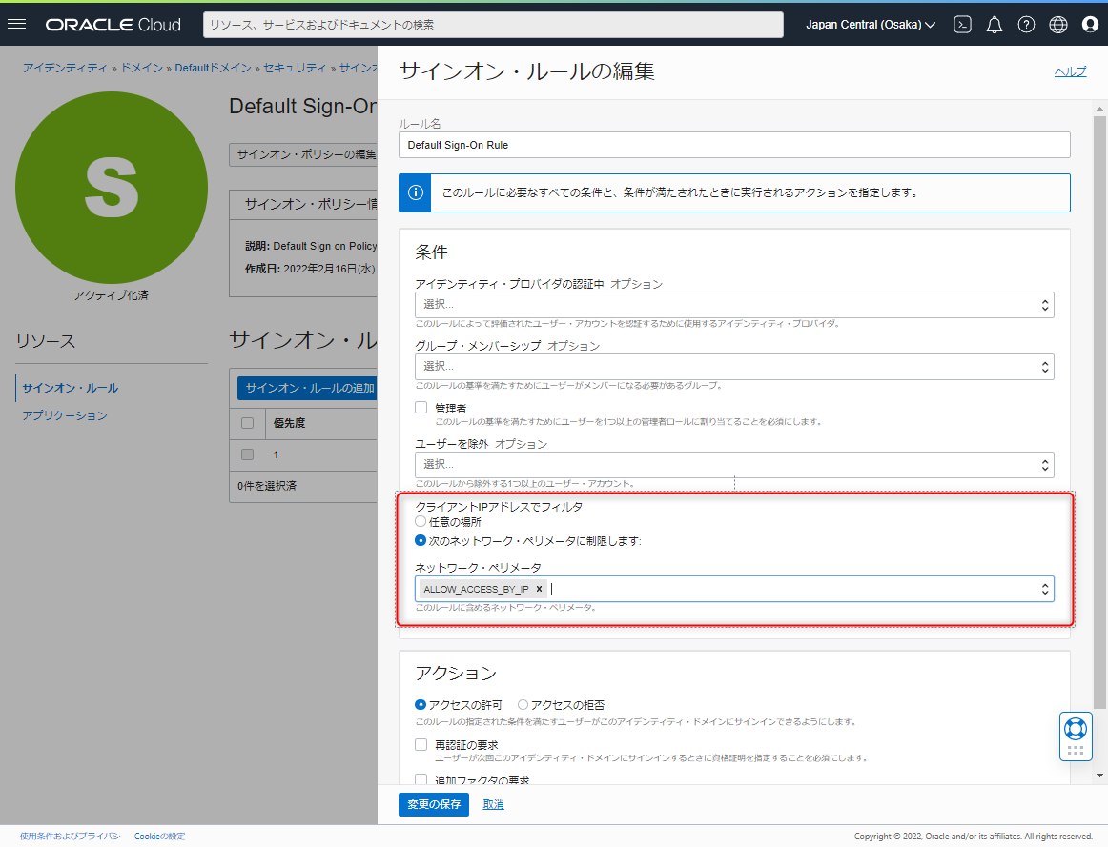Go to アイデンティティ breadcrumb
Screen dimensions: 1108x847
[x=64, y=68]
